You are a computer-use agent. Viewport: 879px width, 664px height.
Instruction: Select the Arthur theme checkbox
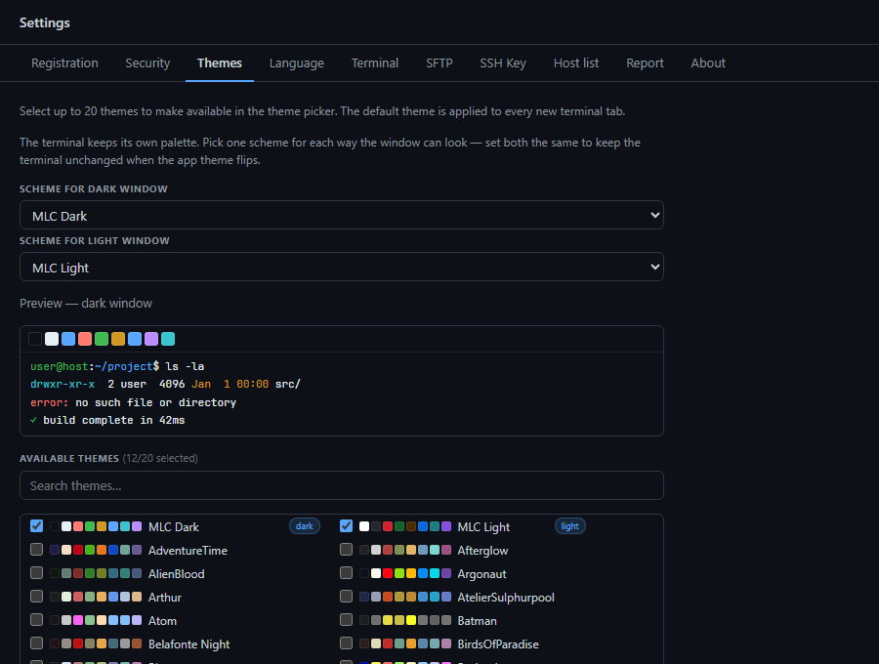point(36,597)
